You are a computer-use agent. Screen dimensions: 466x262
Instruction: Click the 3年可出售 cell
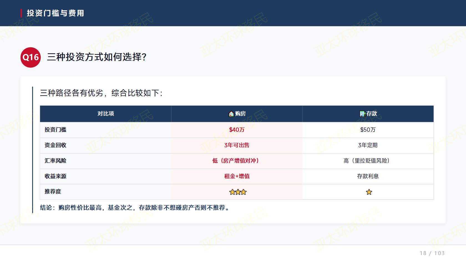(x=237, y=145)
